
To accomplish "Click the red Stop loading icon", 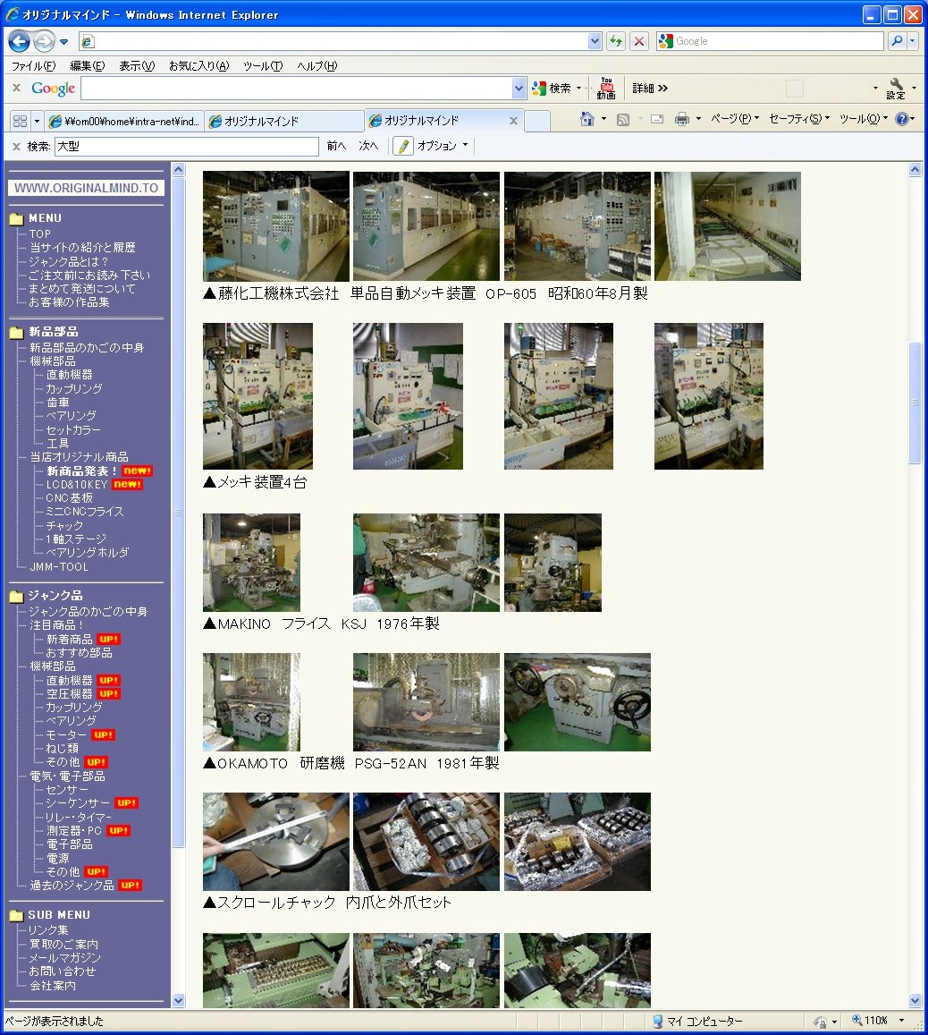I will click(639, 41).
